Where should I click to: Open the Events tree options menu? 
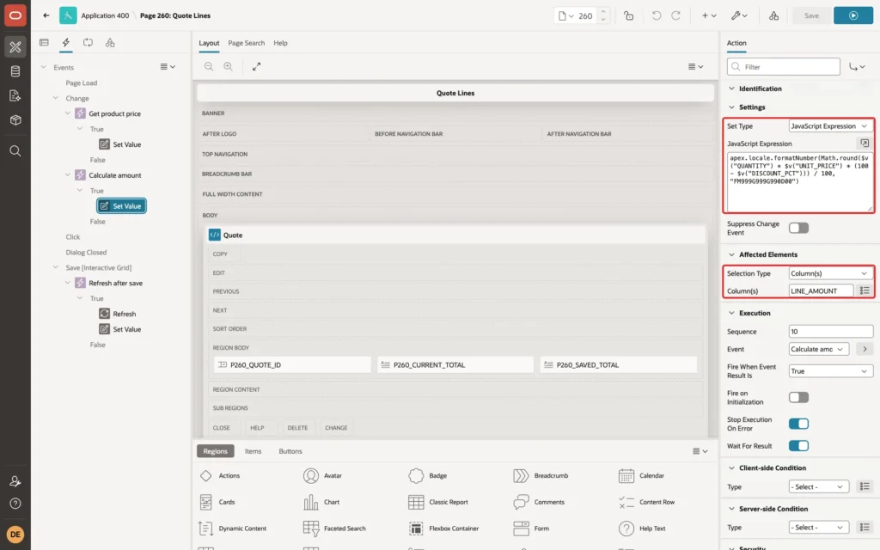coord(168,66)
